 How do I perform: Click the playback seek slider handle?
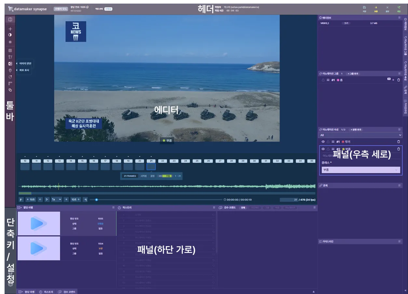pos(96,200)
